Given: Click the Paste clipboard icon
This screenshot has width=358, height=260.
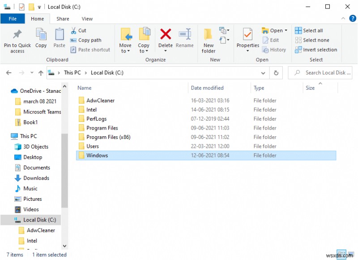Looking at the screenshot, I should (60, 35).
